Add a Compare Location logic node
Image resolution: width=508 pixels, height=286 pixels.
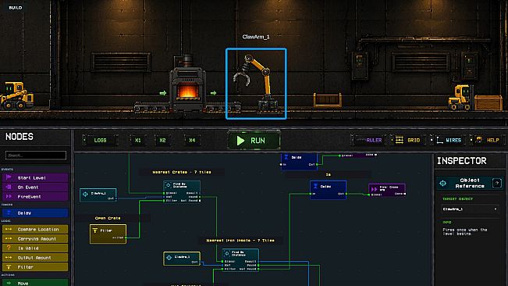pos(35,229)
